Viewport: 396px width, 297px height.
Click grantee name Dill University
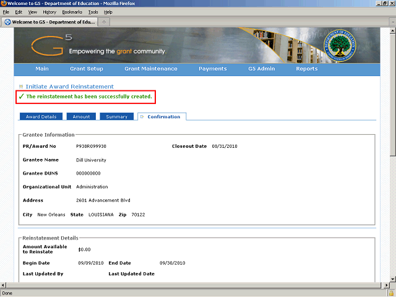click(91, 160)
